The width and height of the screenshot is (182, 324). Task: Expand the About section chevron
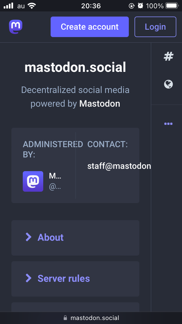coord(28,237)
